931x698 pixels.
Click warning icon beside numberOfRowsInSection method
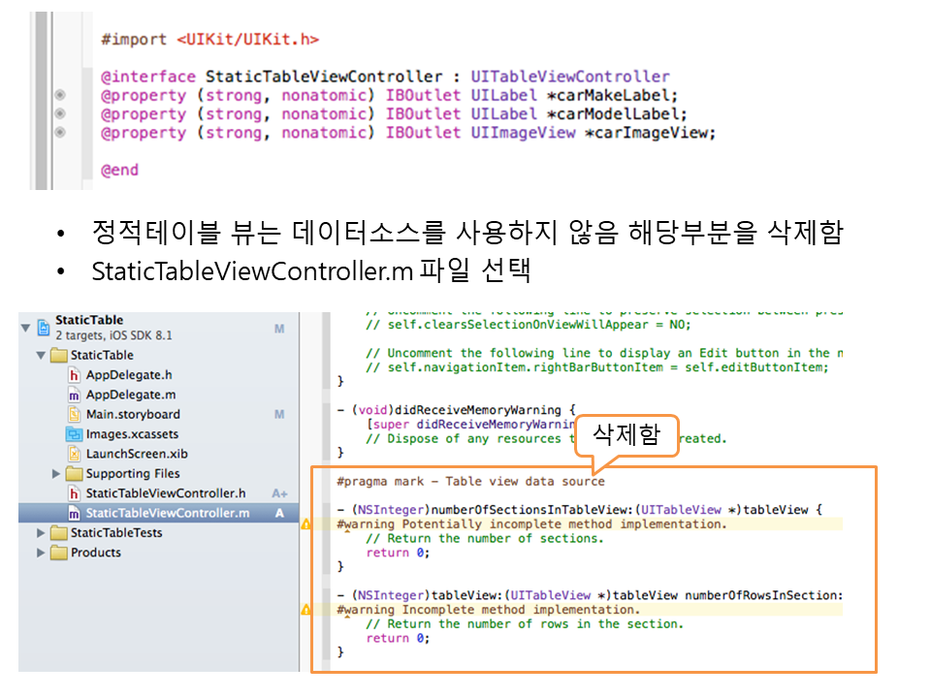306,610
